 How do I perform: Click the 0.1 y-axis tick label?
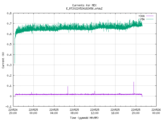[9, 86]
